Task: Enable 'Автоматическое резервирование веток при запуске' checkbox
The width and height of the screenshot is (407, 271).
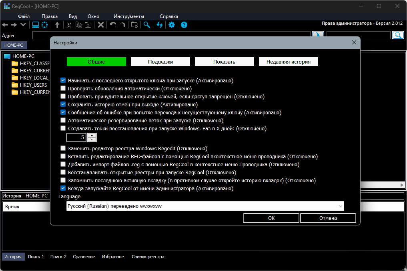Action: click(x=63, y=120)
